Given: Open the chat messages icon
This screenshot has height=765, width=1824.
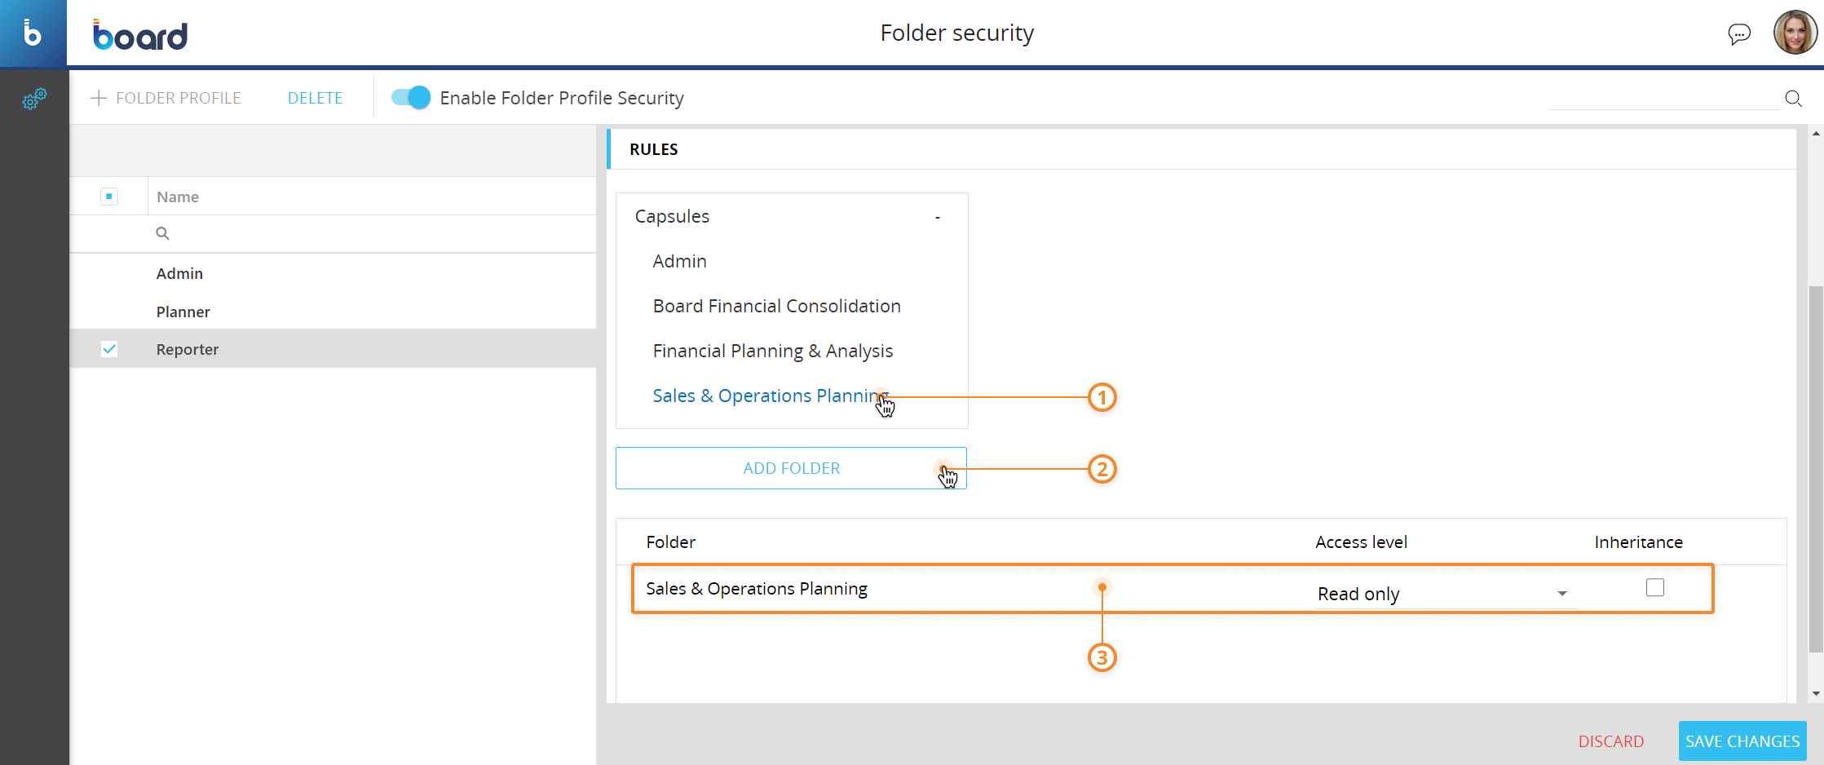Looking at the screenshot, I should [1738, 34].
